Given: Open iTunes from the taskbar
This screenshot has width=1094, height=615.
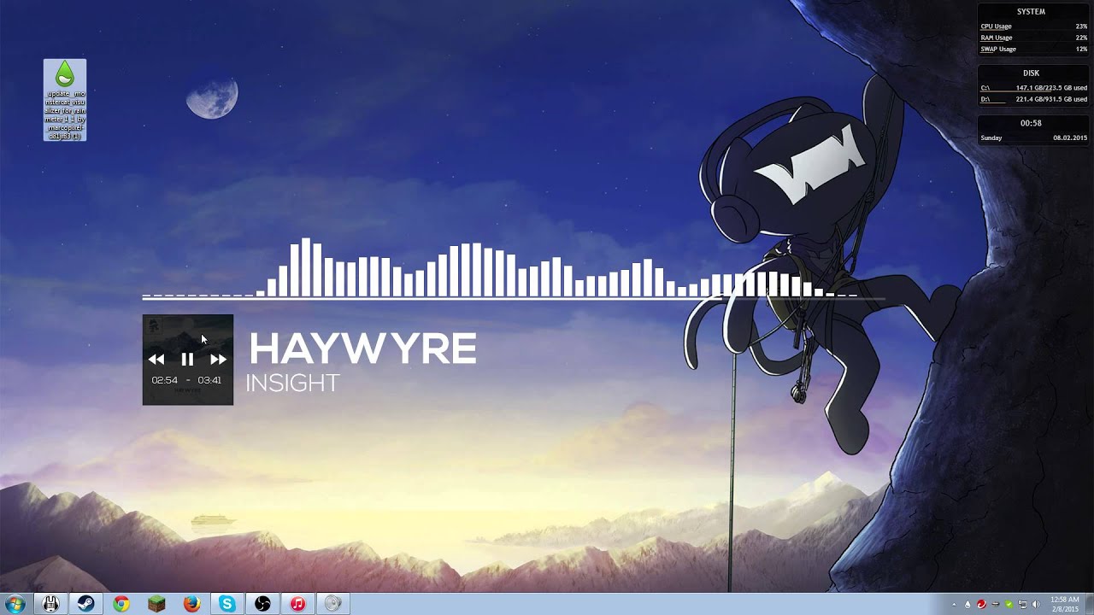Looking at the screenshot, I should 297,604.
